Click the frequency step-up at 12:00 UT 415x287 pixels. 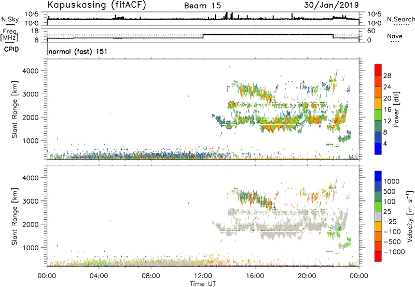point(203,36)
